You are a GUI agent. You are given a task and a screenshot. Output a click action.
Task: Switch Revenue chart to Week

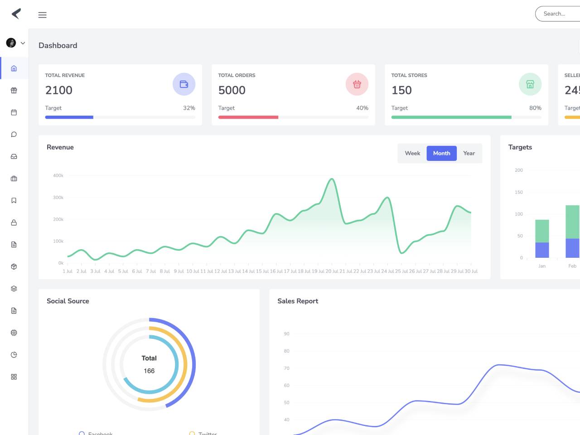[412, 153]
